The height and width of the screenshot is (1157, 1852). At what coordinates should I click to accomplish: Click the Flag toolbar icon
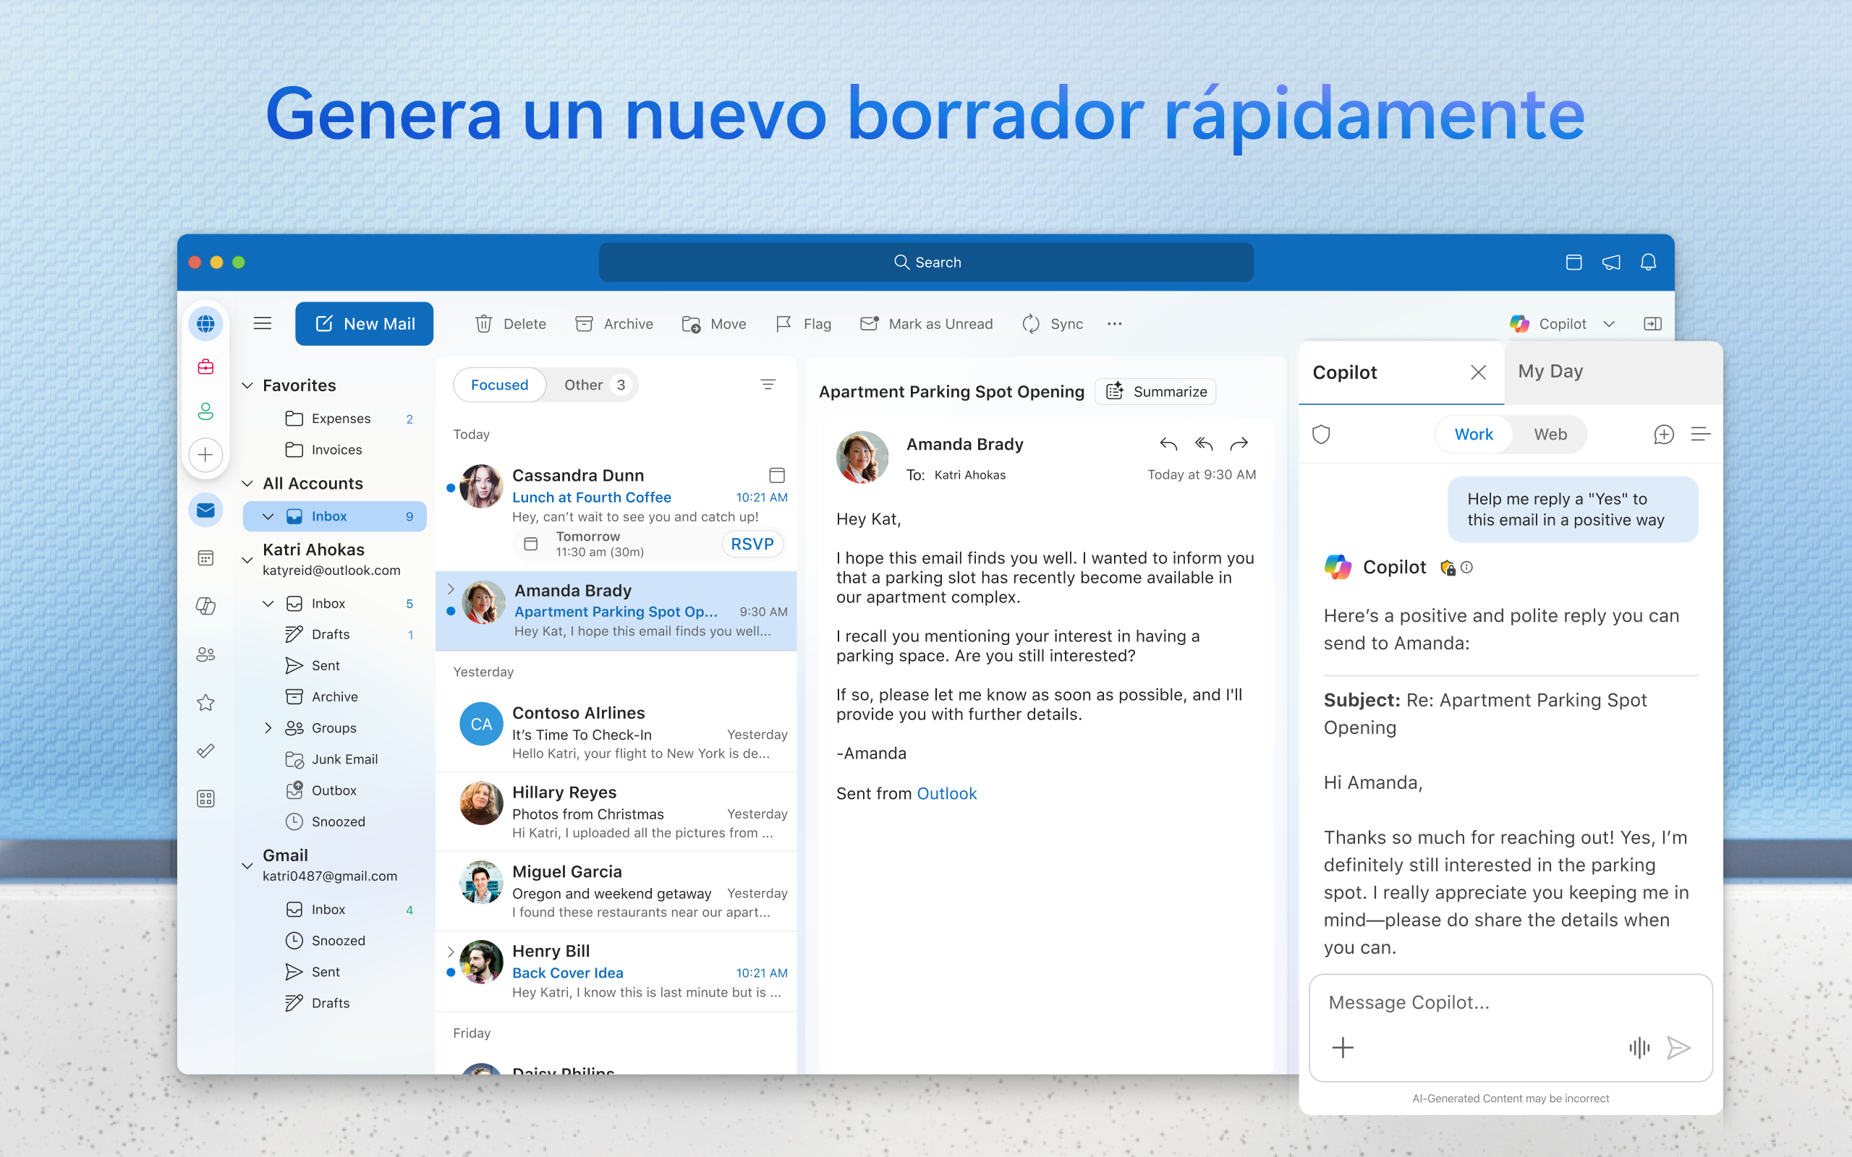[x=783, y=324]
